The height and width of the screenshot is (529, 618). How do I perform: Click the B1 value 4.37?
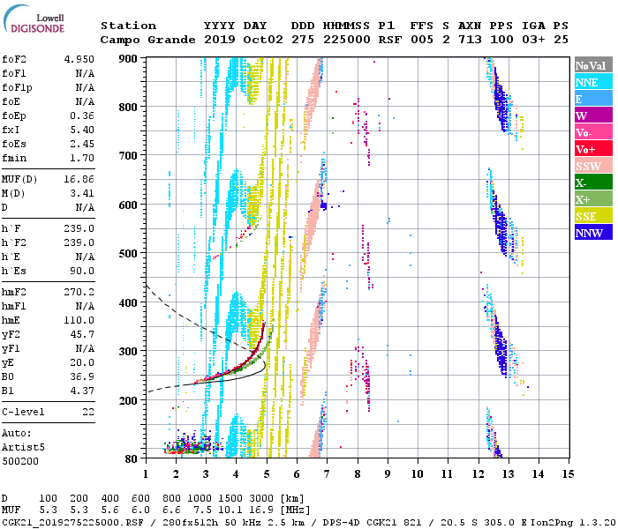[82, 391]
